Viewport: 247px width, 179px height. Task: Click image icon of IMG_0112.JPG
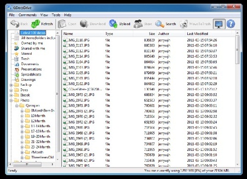[65, 51]
